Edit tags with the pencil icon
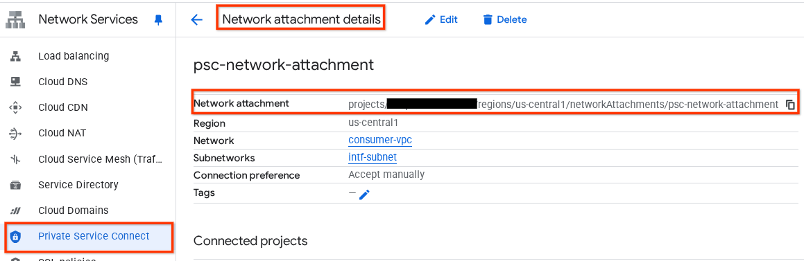 (x=364, y=195)
